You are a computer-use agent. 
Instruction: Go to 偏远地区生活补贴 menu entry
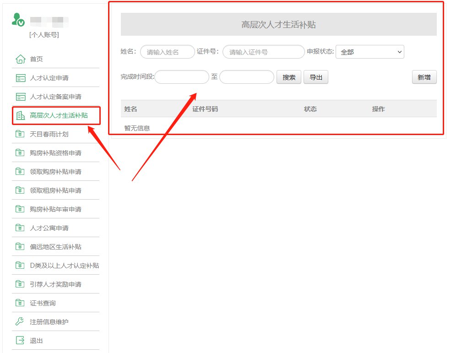click(x=55, y=247)
